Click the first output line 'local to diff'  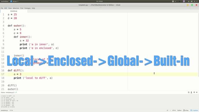(x=8, y=96)
